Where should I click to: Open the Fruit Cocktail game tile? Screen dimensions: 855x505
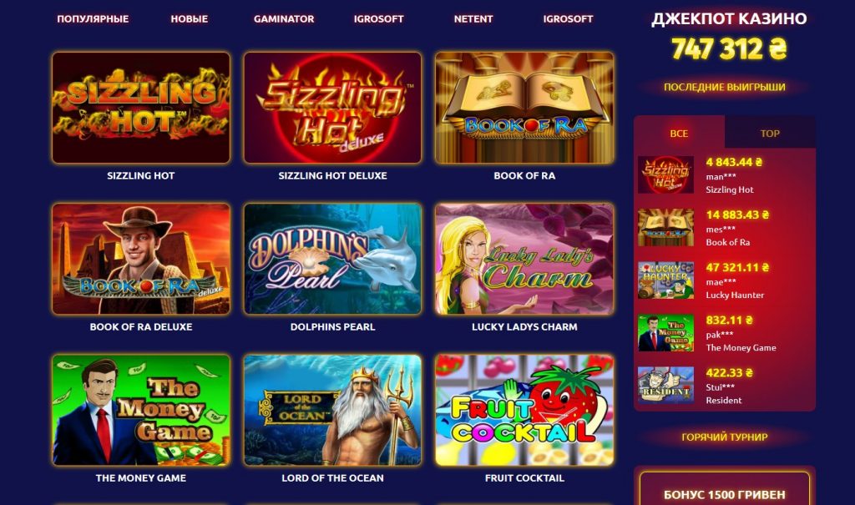tap(524, 410)
